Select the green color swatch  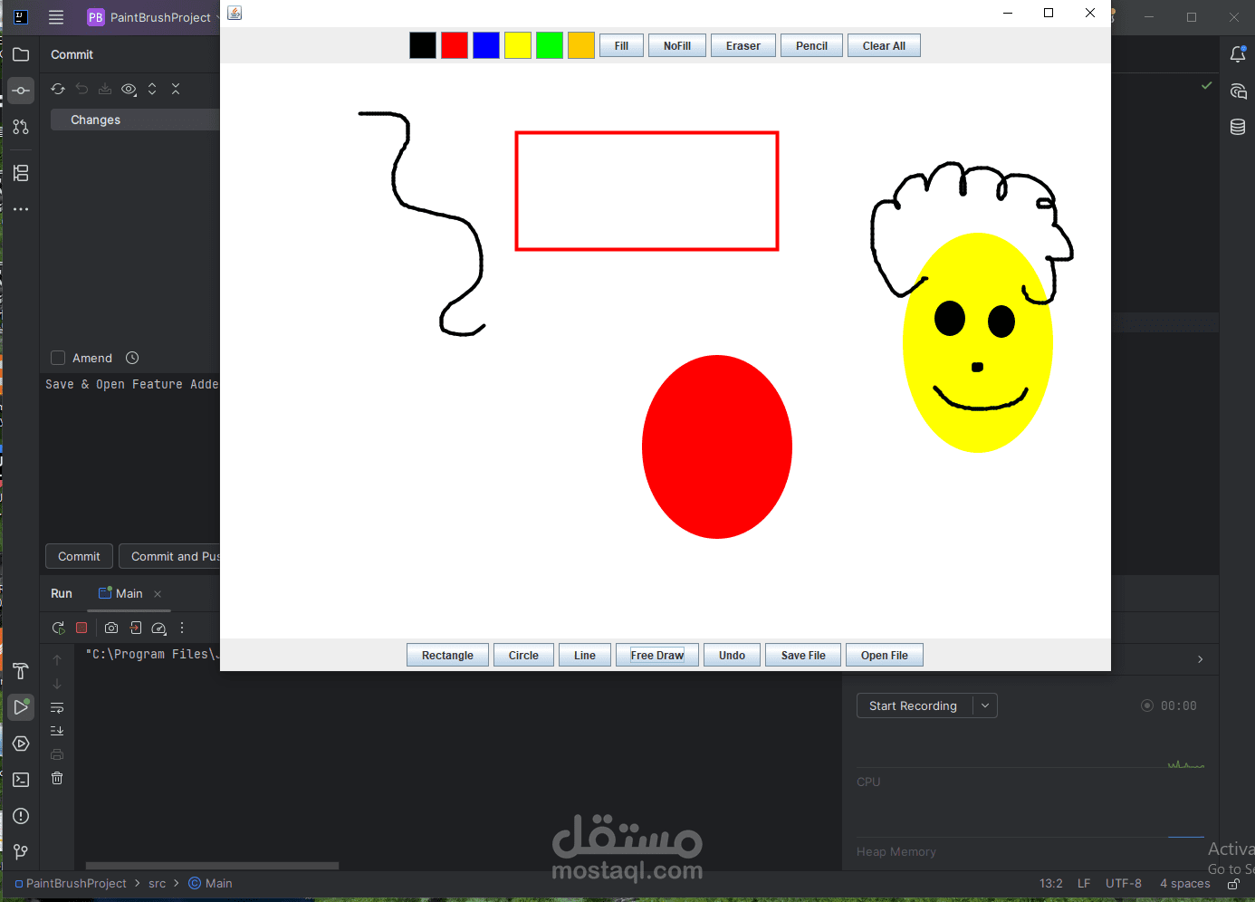click(550, 45)
